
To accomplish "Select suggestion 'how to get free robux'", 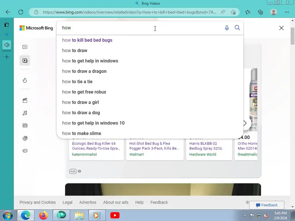I will [x=150, y=92].
